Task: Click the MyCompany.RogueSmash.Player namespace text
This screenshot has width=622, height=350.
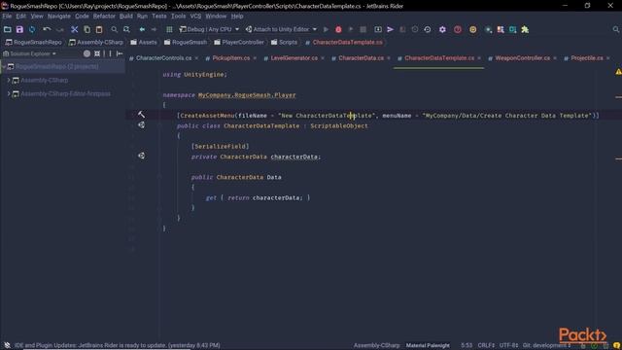Action: click(x=247, y=95)
